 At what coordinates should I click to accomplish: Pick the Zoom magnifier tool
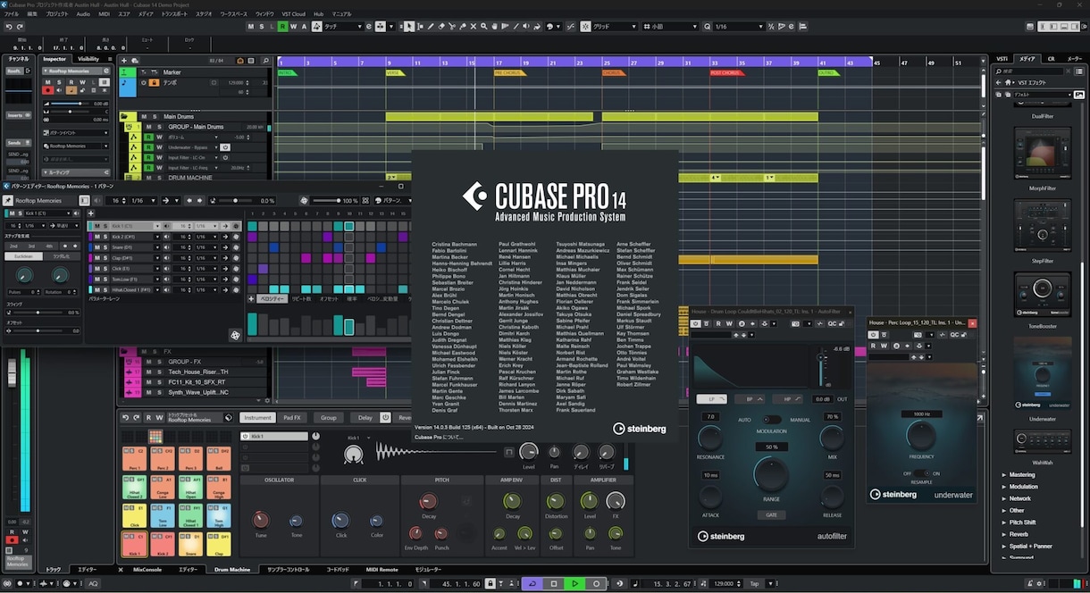click(483, 27)
